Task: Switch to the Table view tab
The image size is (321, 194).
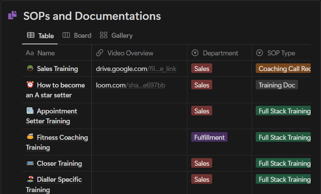Action: pos(40,36)
